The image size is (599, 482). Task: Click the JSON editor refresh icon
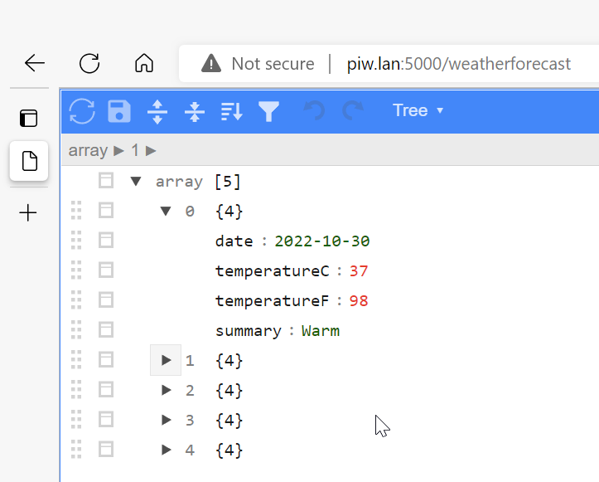coord(82,111)
